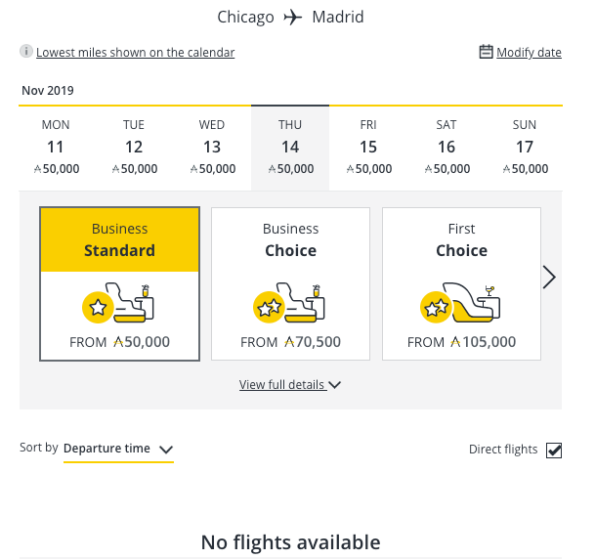Click the right arrow to show more fares
This screenshot has width=595, height=559.
point(549,278)
